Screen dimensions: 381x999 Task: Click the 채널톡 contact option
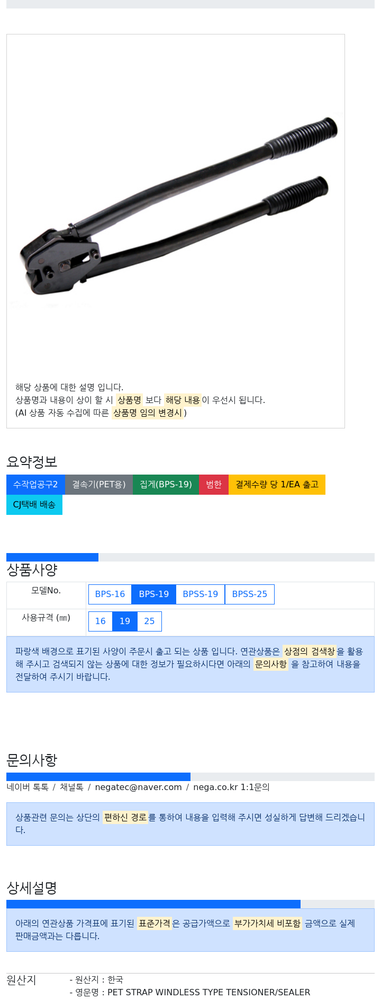pyautogui.click(x=71, y=787)
